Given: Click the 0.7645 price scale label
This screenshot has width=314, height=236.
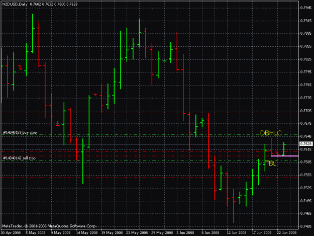Looking at the screenshot, I should click(306, 136).
